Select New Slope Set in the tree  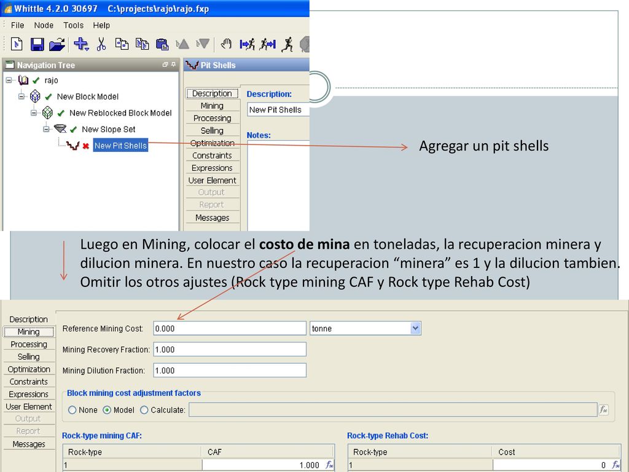(x=109, y=129)
